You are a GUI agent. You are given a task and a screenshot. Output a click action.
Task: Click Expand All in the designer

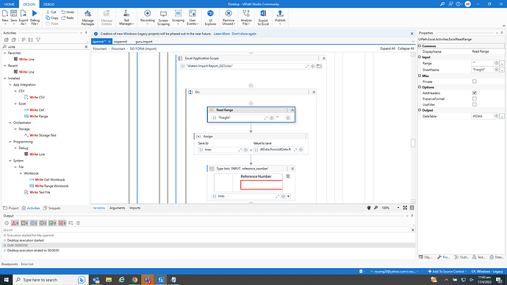(387, 48)
